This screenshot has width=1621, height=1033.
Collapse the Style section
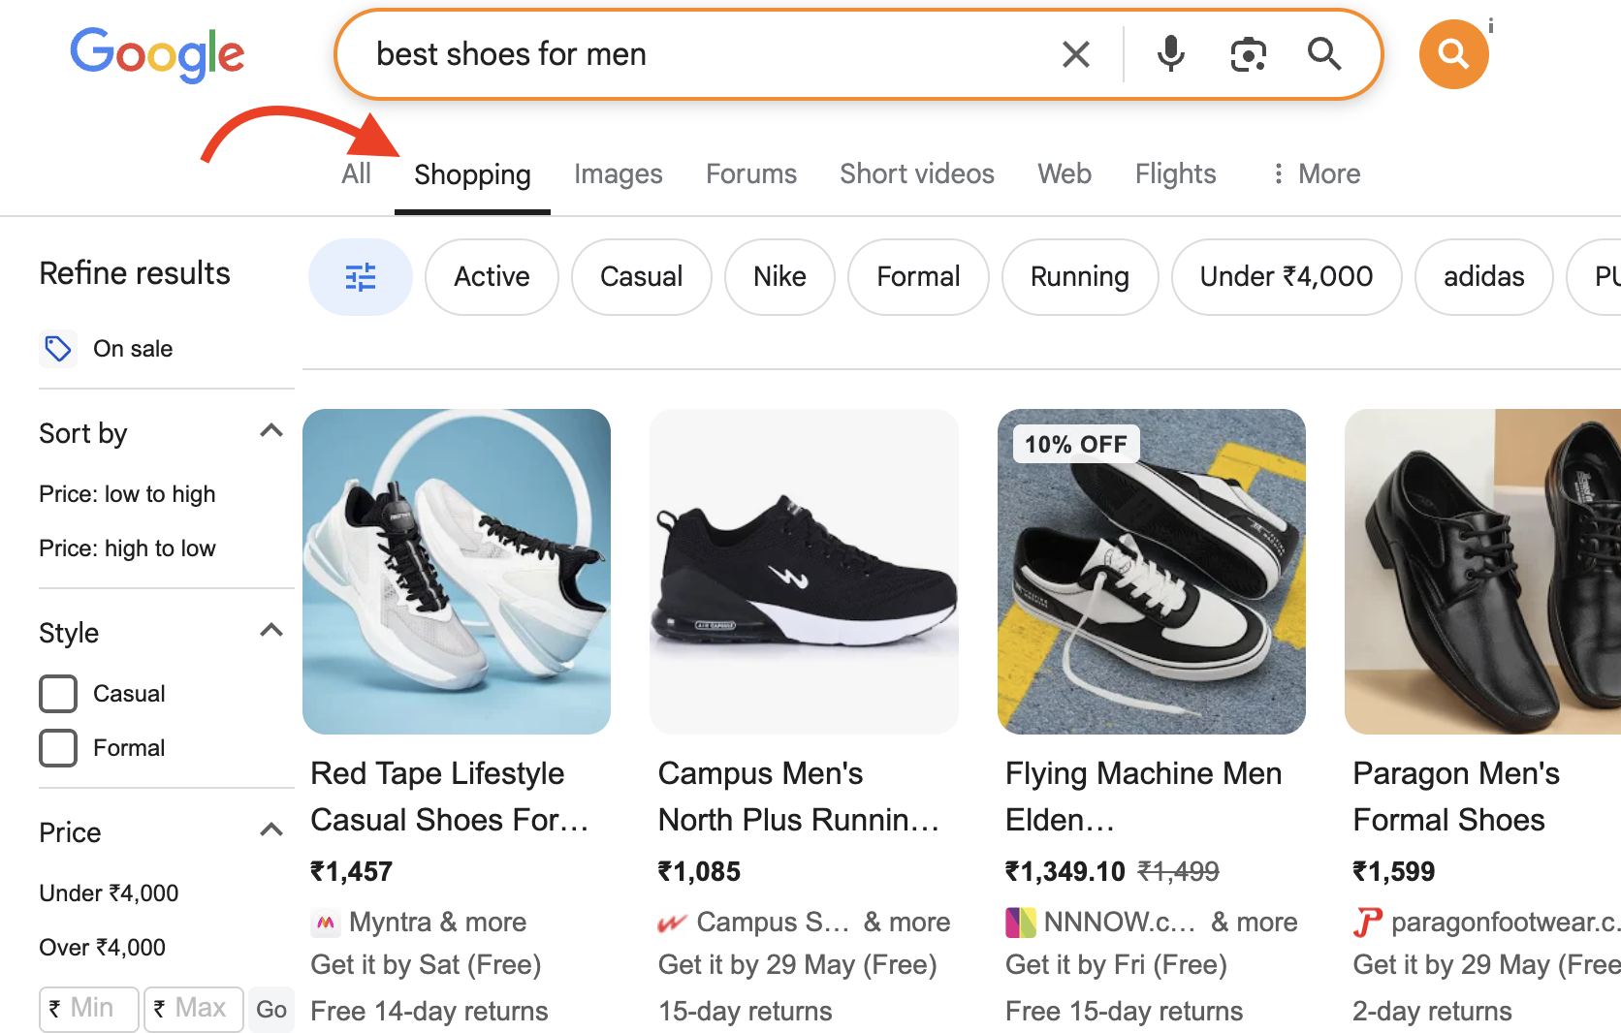[271, 632]
